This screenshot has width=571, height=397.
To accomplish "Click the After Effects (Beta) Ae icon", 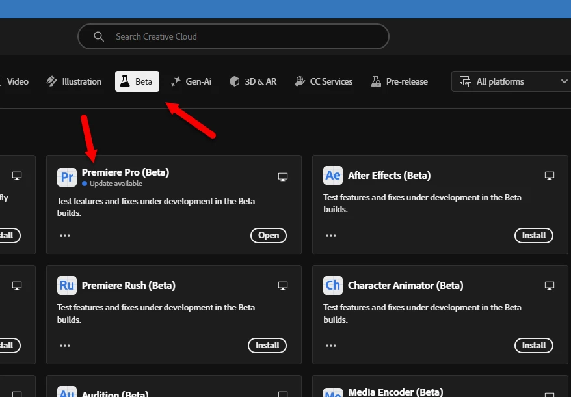I will (333, 175).
